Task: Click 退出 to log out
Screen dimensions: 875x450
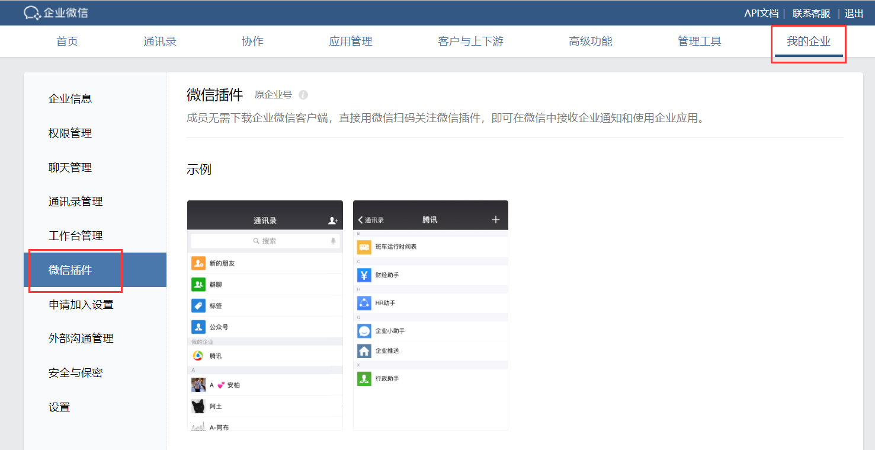Action: (854, 13)
